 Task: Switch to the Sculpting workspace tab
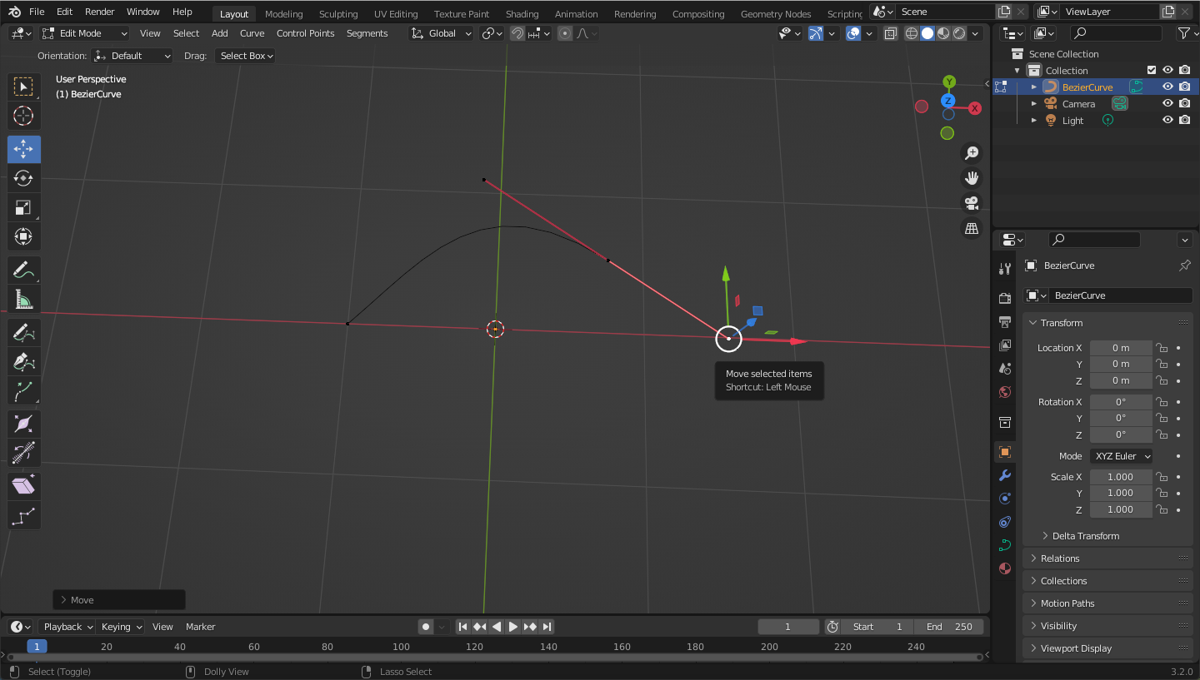coord(338,13)
